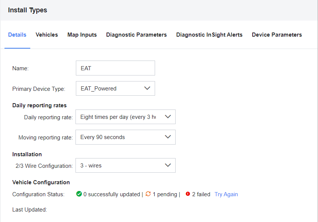
Task: Click the red failed exclamation icon
Action: pyautogui.click(x=187, y=194)
